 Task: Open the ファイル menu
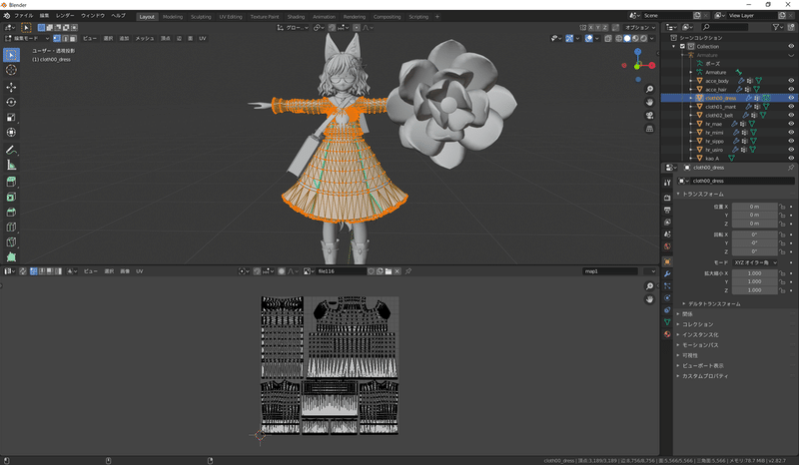click(24, 17)
